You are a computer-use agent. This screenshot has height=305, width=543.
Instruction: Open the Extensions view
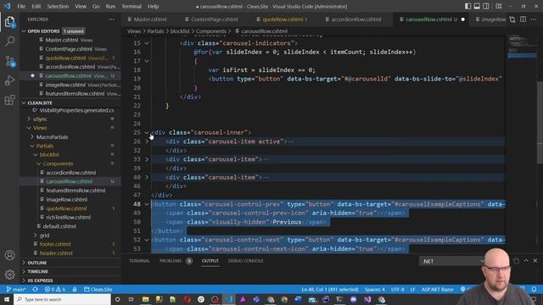point(9,100)
